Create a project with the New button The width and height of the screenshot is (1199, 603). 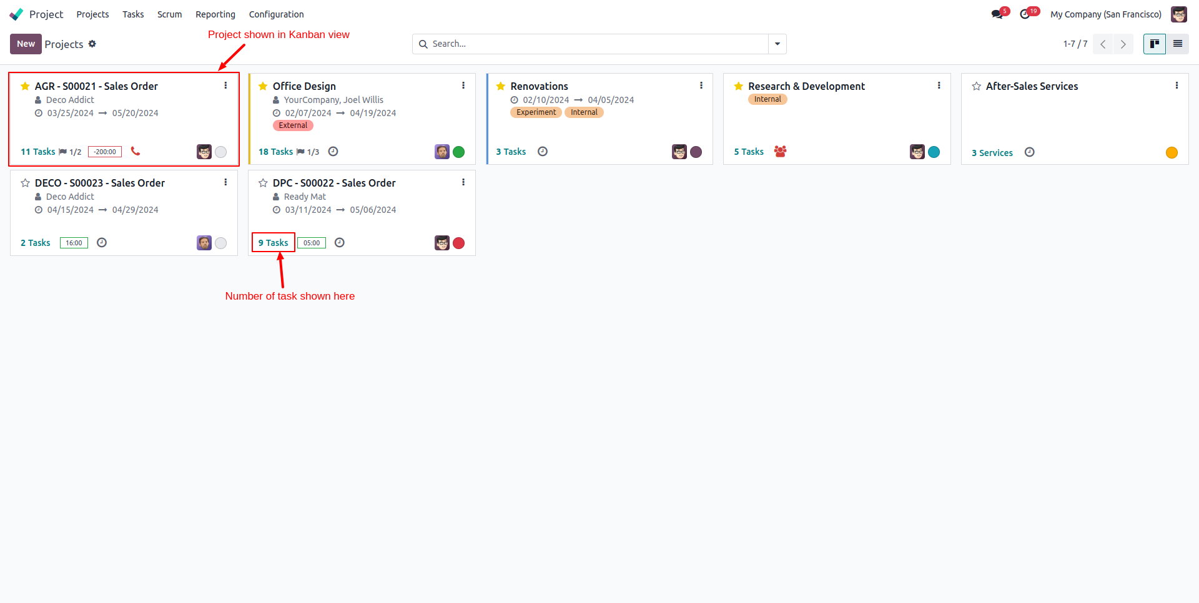pyautogui.click(x=26, y=44)
